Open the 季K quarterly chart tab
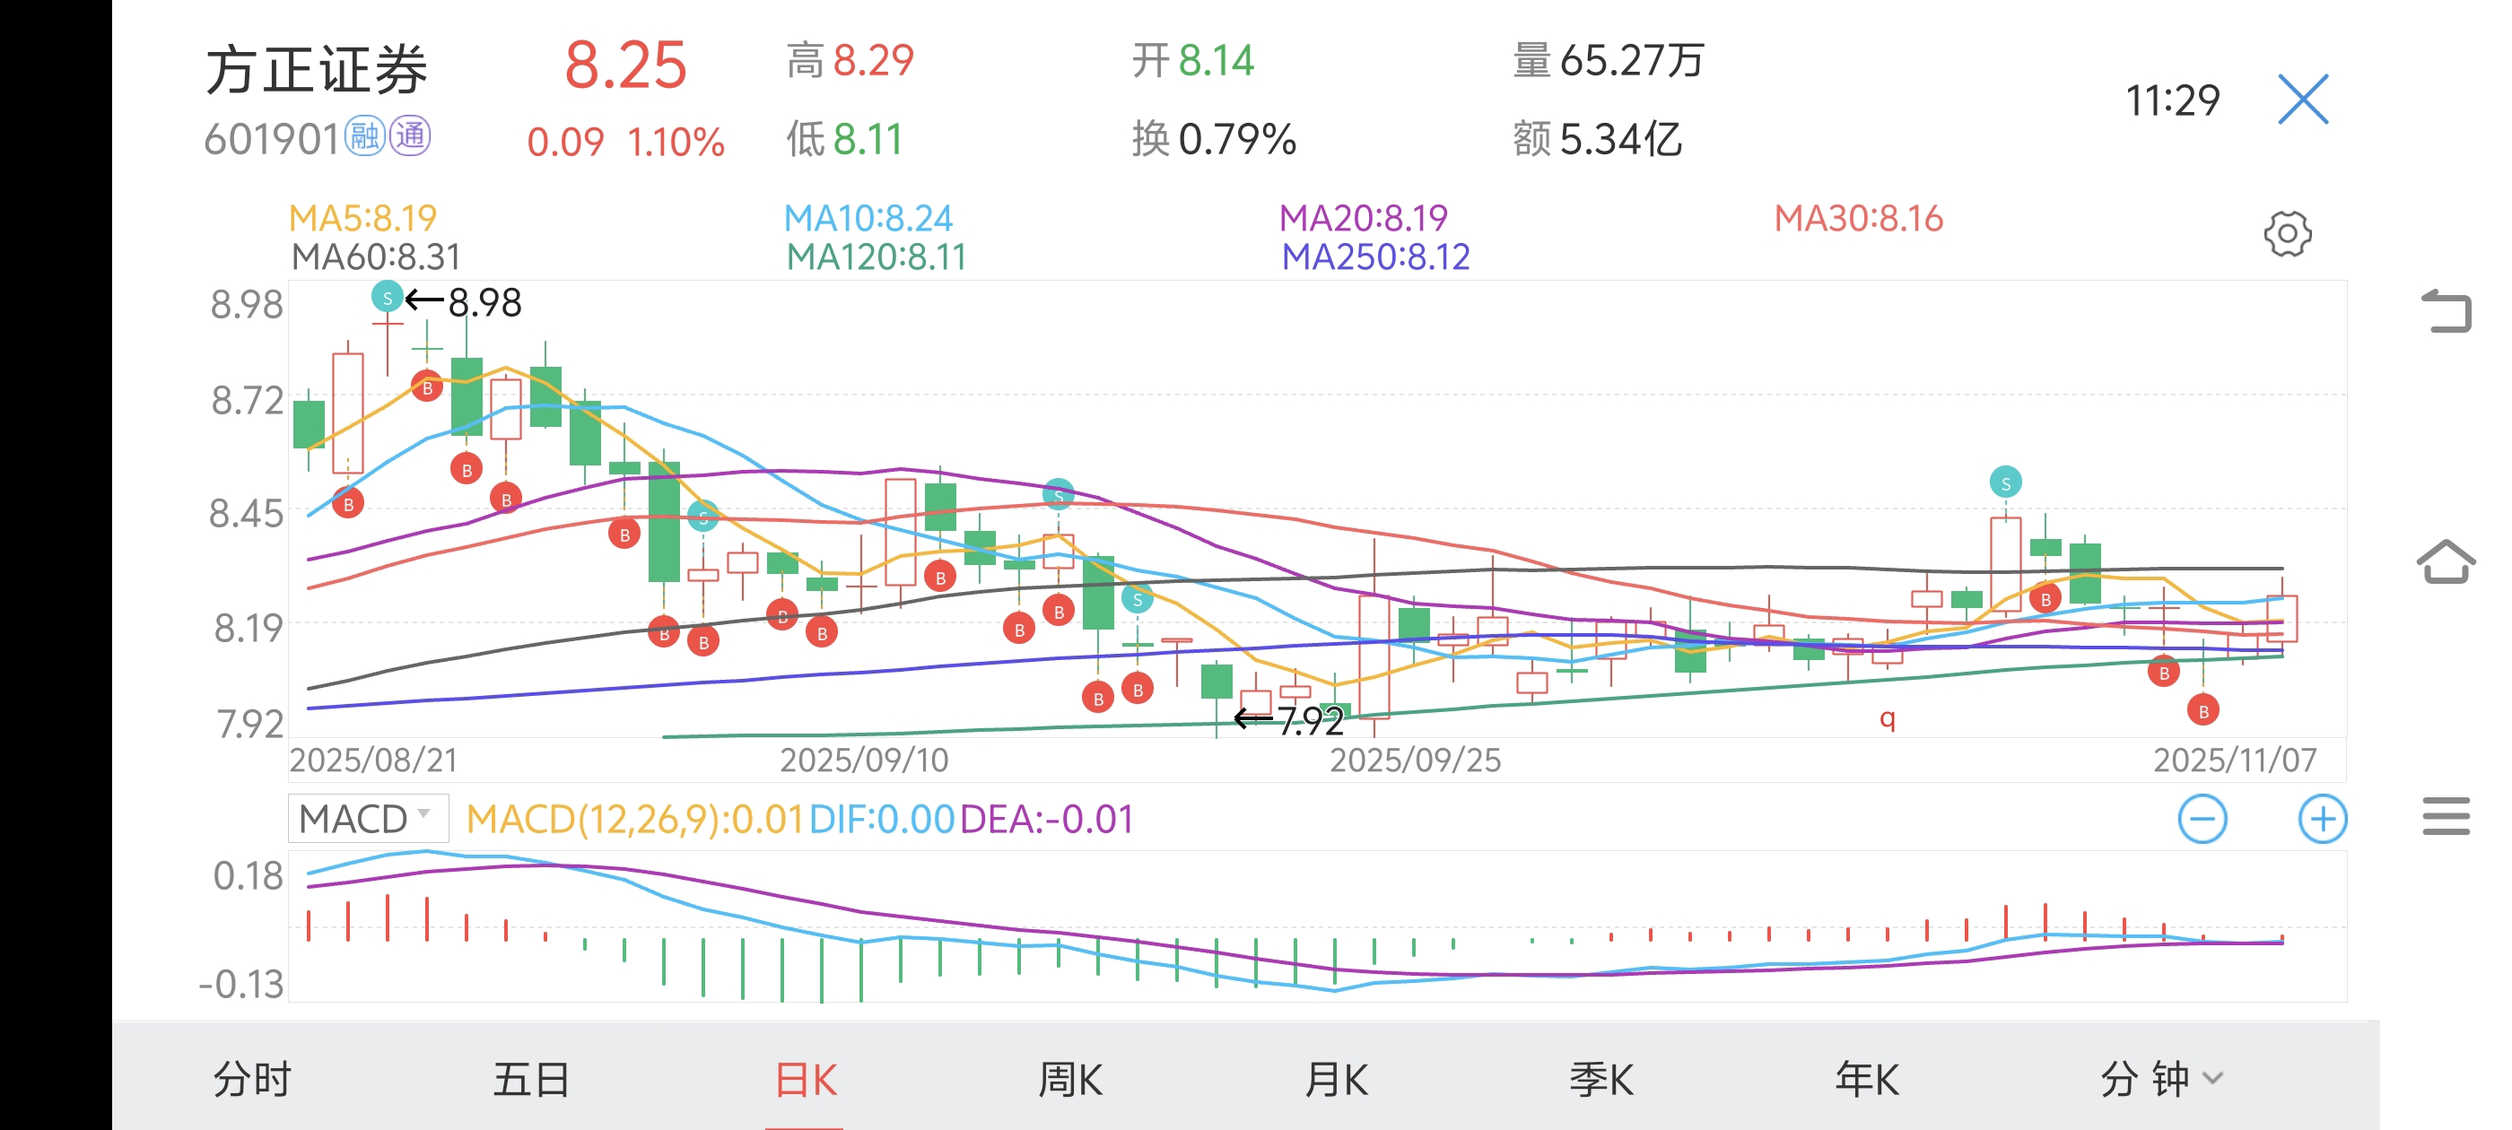Viewport: 2512px width, 1130px height. 1601,1079
